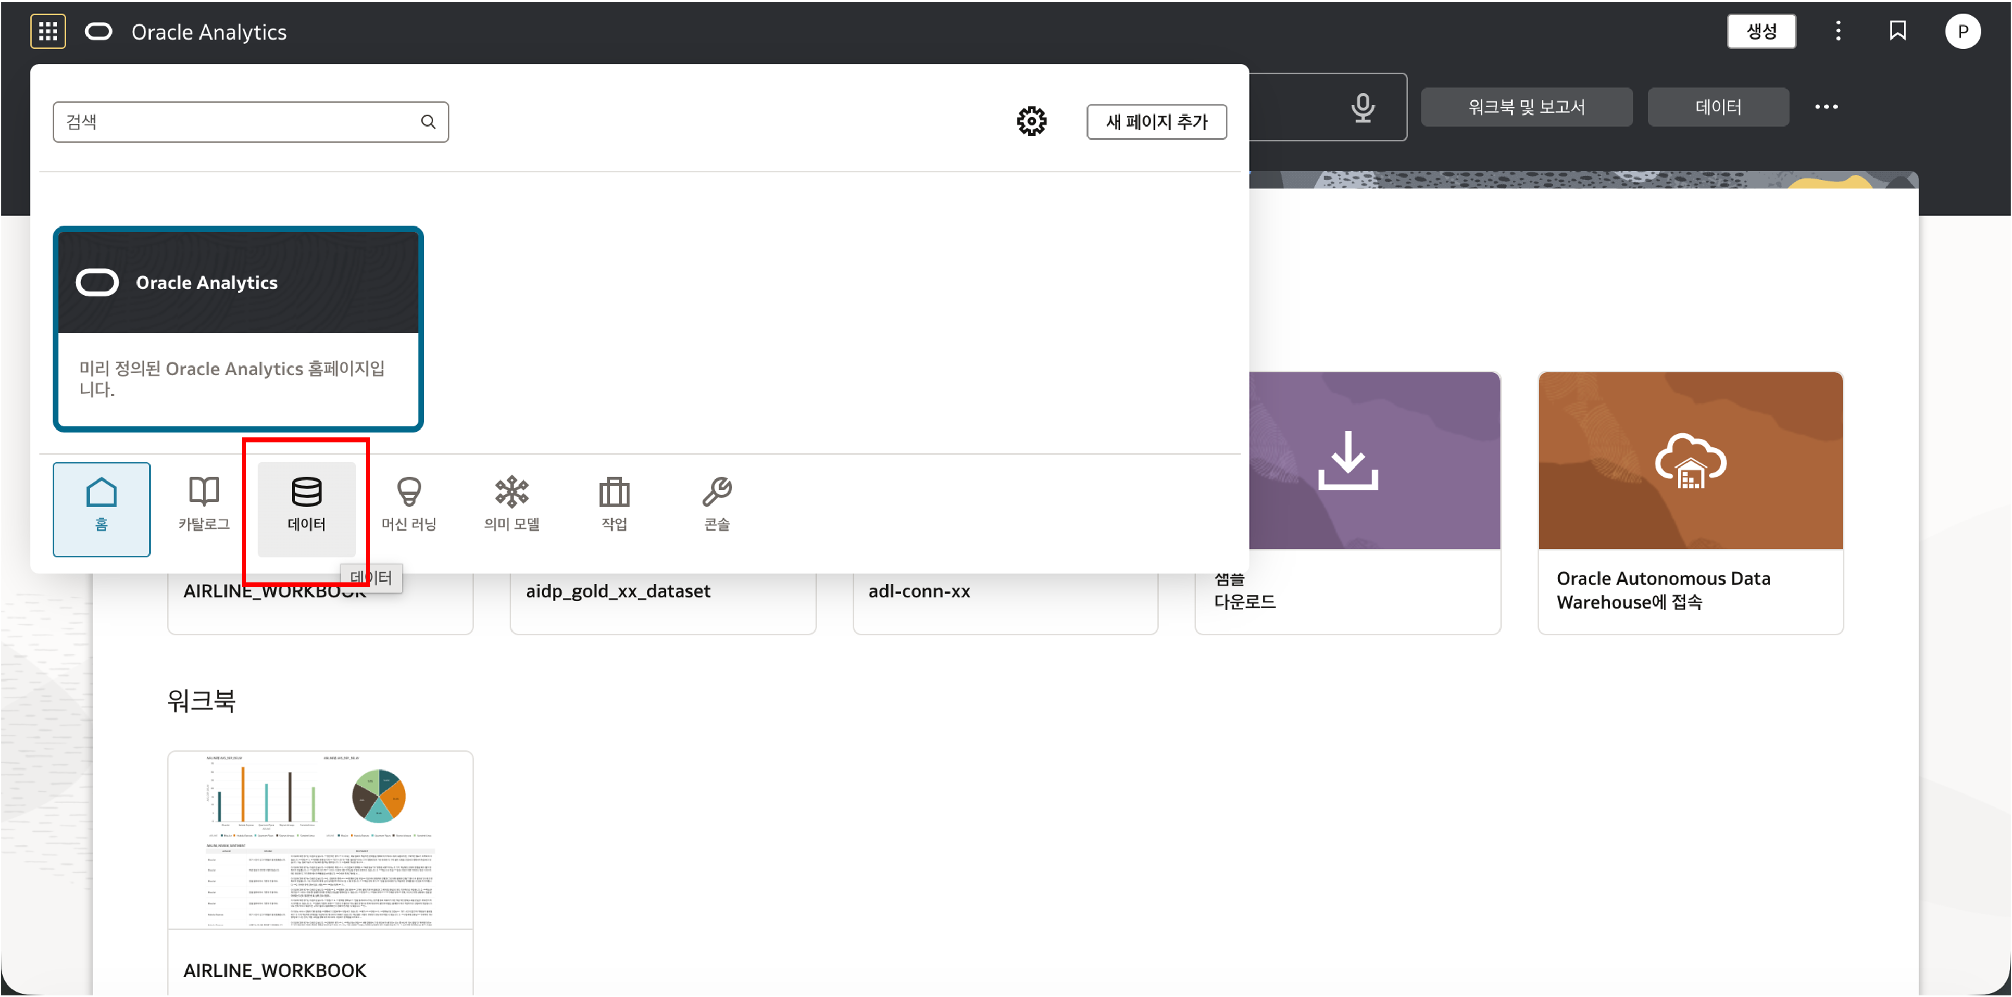Select 홈 in the navigator
The width and height of the screenshot is (2012, 997).
102,509
